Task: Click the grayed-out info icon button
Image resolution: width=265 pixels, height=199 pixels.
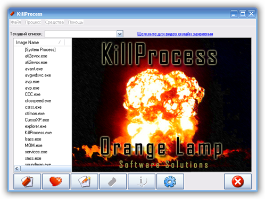Action: tap(142, 181)
